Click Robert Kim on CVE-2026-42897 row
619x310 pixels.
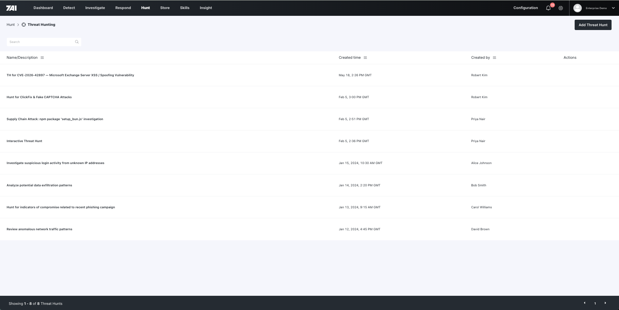[479, 75]
